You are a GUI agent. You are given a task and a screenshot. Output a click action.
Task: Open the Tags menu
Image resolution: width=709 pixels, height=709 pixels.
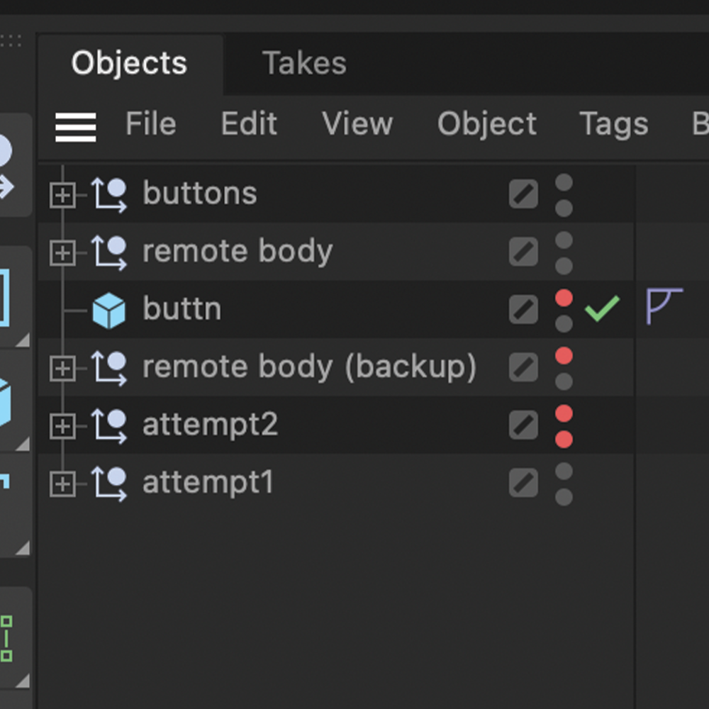(613, 124)
